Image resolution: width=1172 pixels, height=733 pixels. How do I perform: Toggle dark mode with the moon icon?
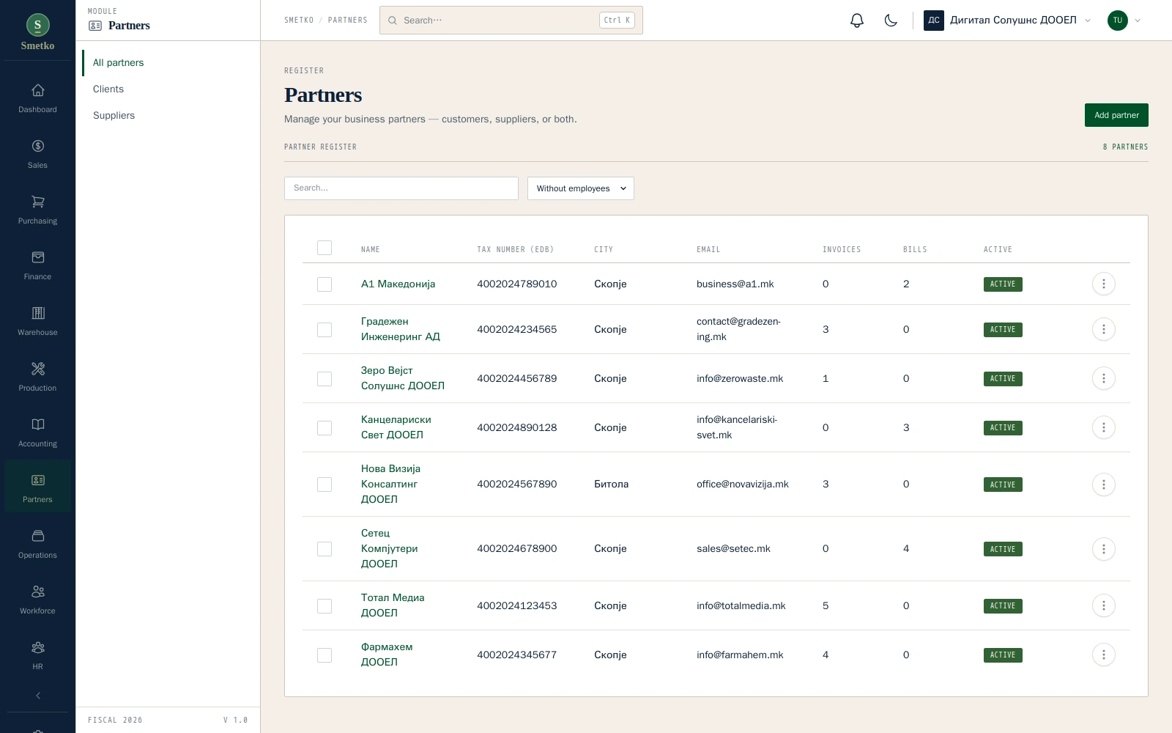(891, 21)
